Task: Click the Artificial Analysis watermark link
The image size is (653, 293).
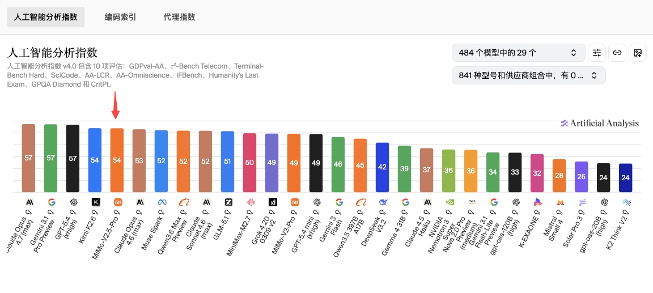Action: tap(600, 124)
